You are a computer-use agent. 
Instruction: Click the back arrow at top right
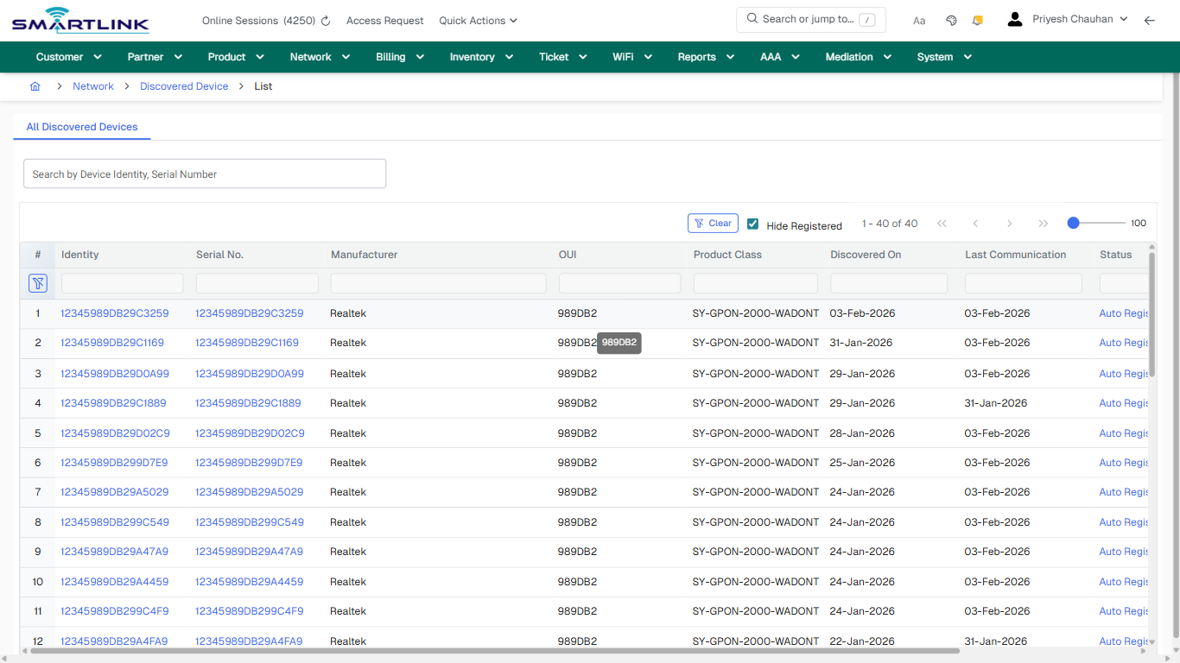1150,20
